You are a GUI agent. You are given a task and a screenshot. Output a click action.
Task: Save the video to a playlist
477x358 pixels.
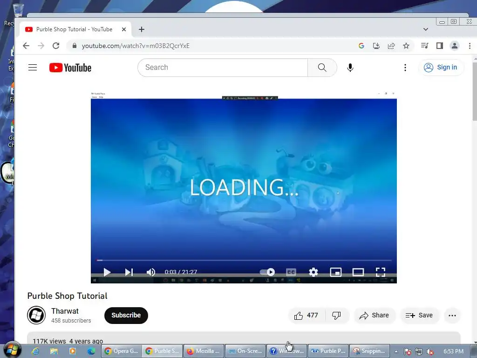click(x=419, y=316)
